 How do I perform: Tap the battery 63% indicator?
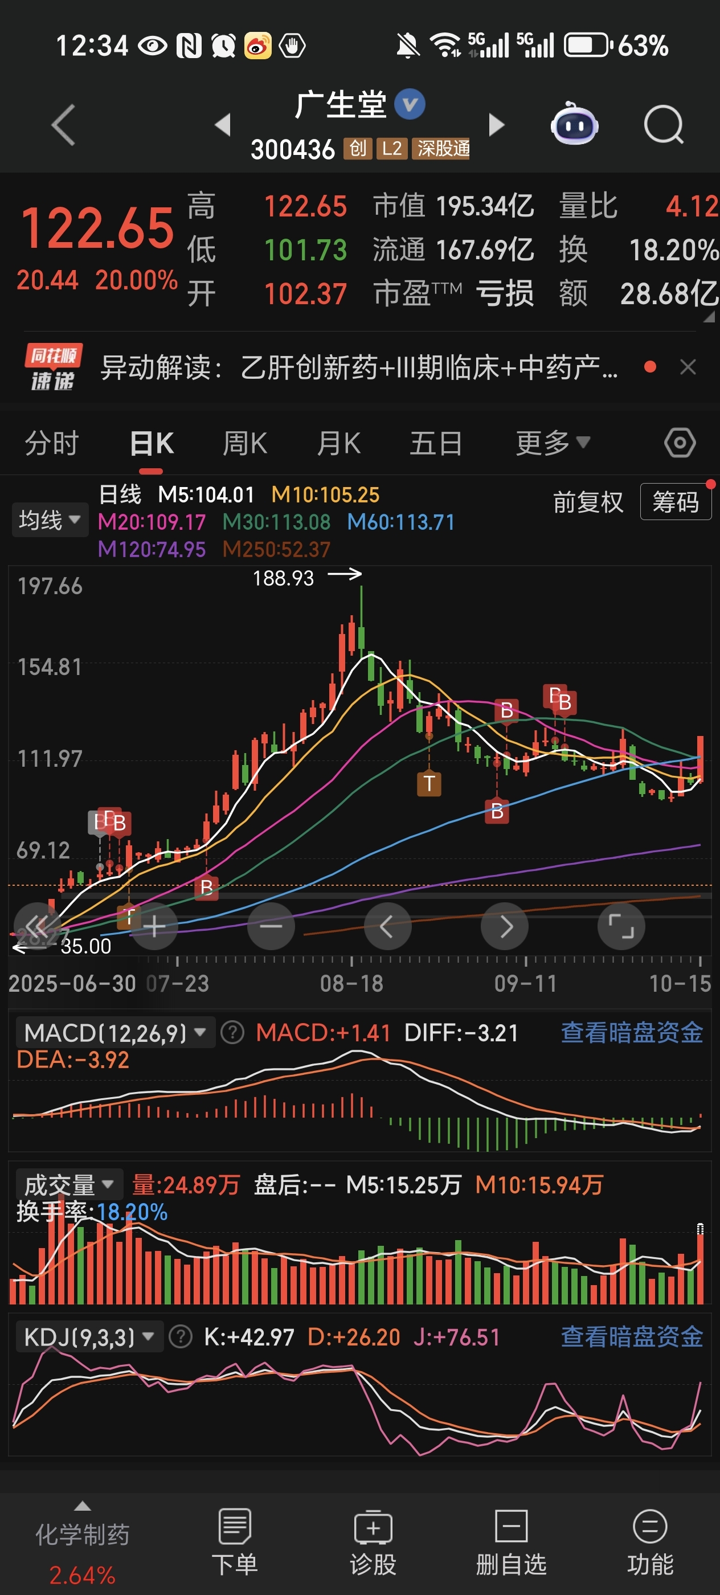616,45
